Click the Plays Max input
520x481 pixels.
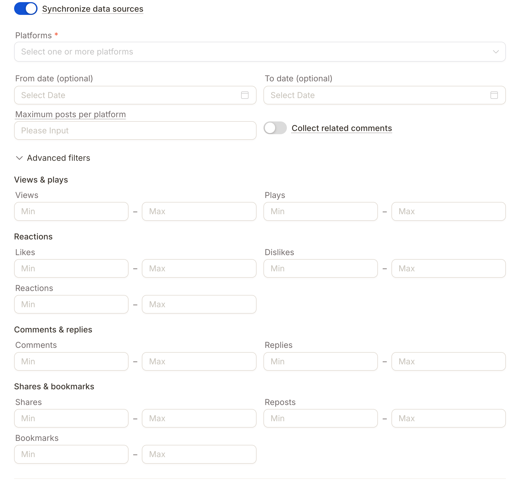pos(448,212)
